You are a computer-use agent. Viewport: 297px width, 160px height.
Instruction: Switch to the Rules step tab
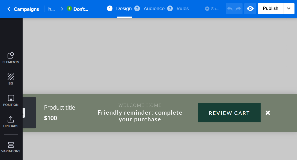pos(182,9)
